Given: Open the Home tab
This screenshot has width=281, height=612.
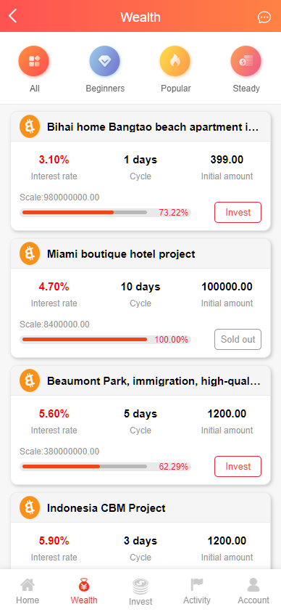Looking at the screenshot, I should (x=28, y=591).
